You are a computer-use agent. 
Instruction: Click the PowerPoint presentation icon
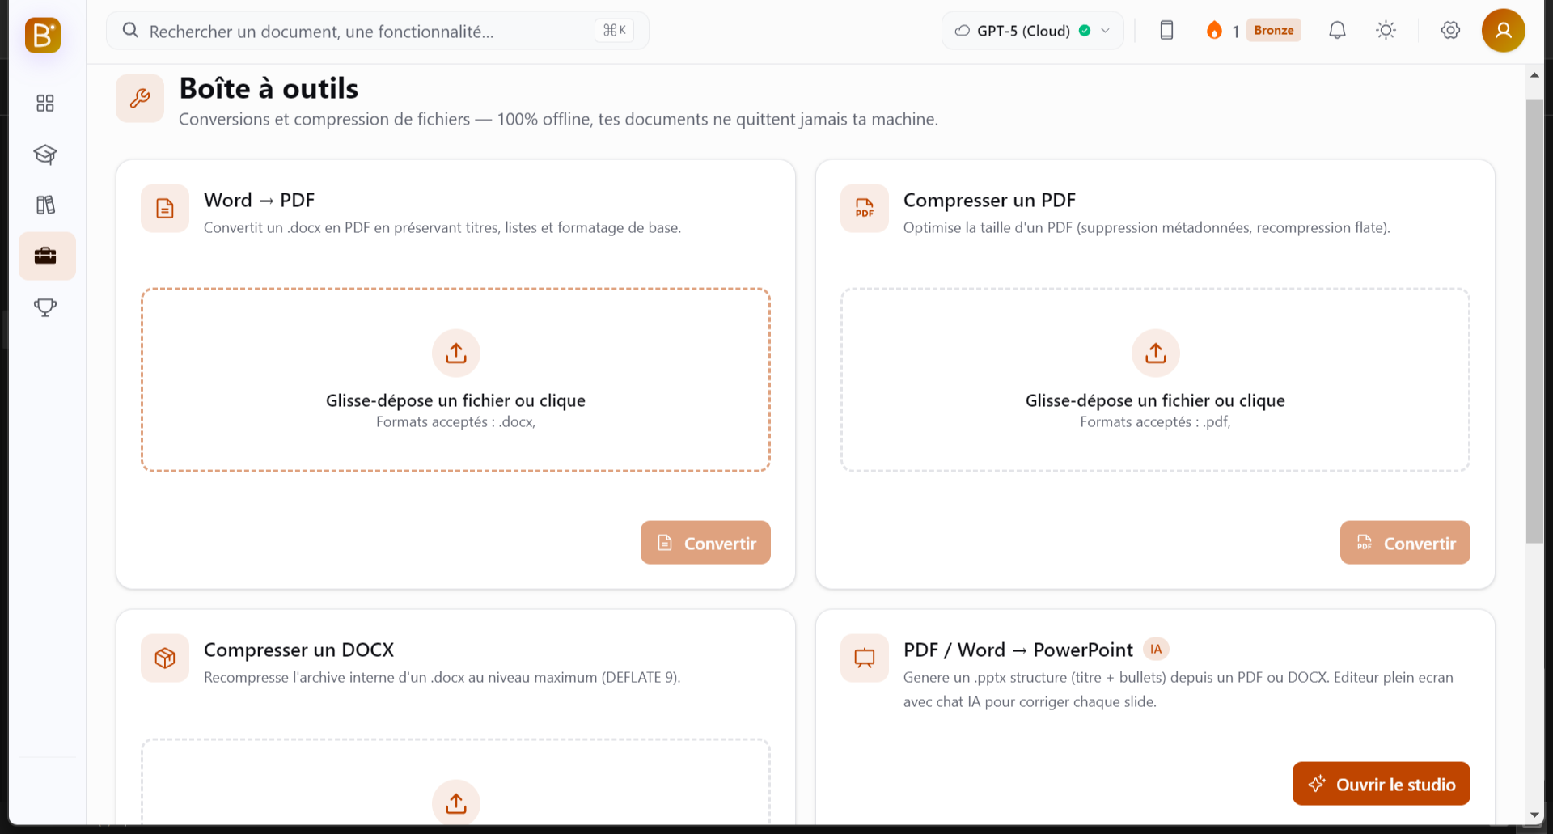coord(865,658)
